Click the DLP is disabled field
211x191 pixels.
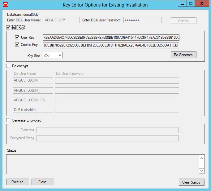pyautogui.click(x=33, y=110)
